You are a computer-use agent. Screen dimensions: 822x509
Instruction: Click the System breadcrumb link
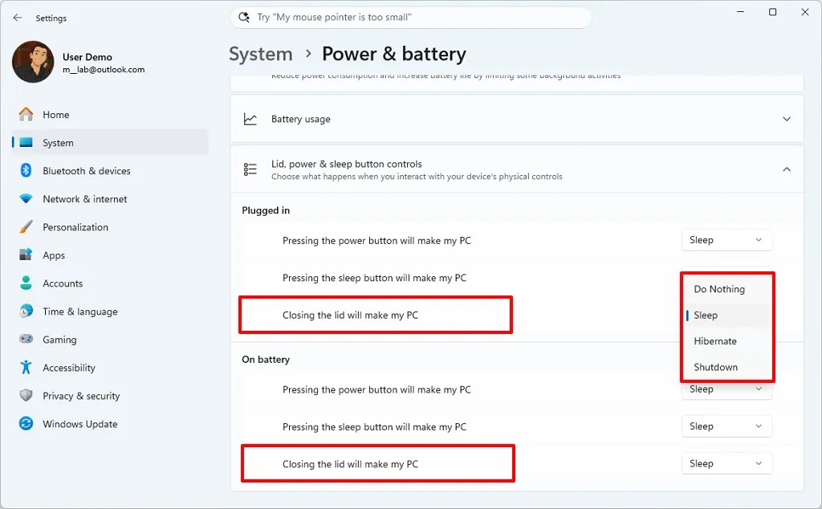[x=261, y=54]
